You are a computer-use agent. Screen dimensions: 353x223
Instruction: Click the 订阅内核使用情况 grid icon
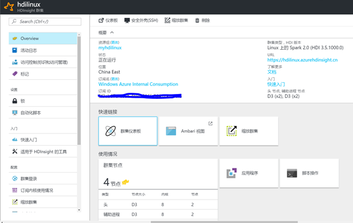coord(15,190)
